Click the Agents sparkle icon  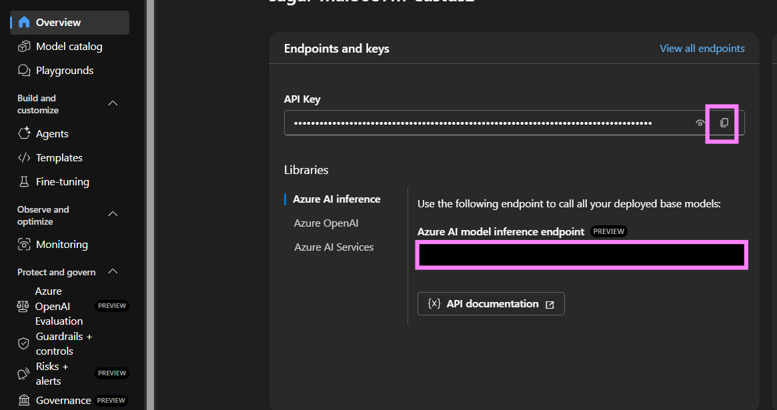point(24,133)
